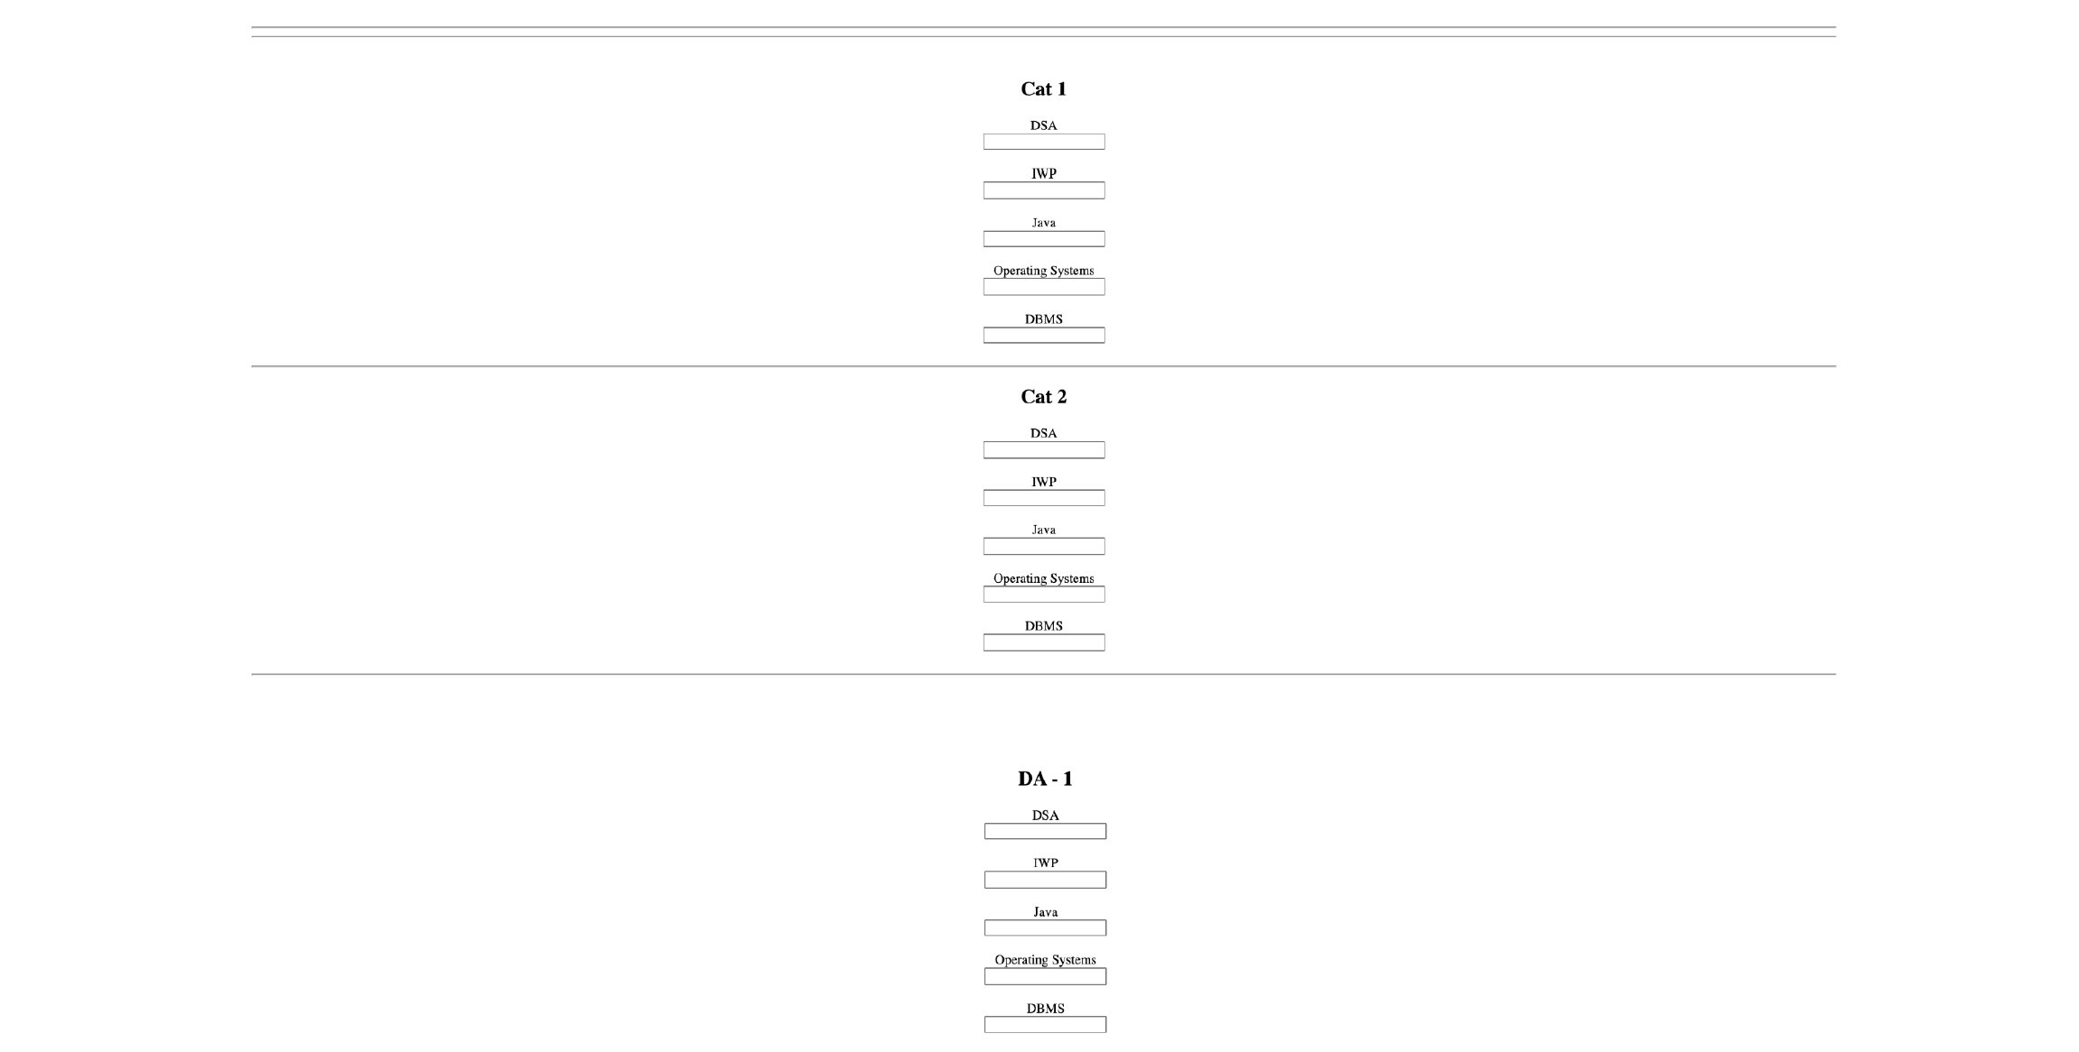This screenshot has height=1052, width=2079.
Task: Click the Operating Systems field under DA - 1
Action: click(x=1045, y=976)
